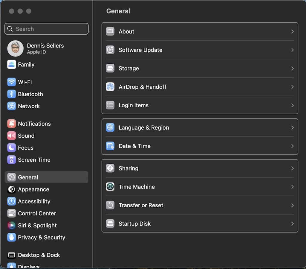The height and width of the screenshot is (269, 306).
Task: Click the Time Machine clock icon
Action: [110, 187]
